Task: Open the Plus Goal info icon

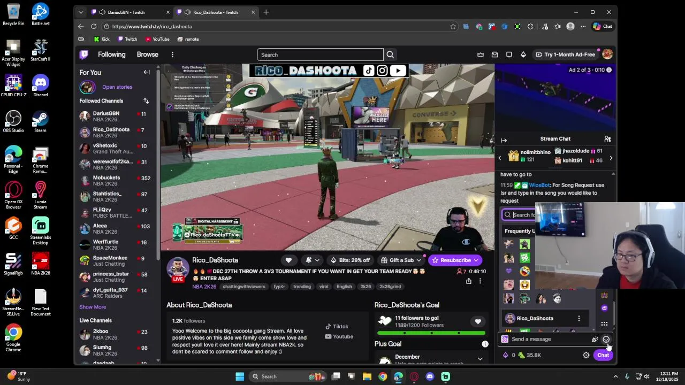Action: [x=485, y=344]
